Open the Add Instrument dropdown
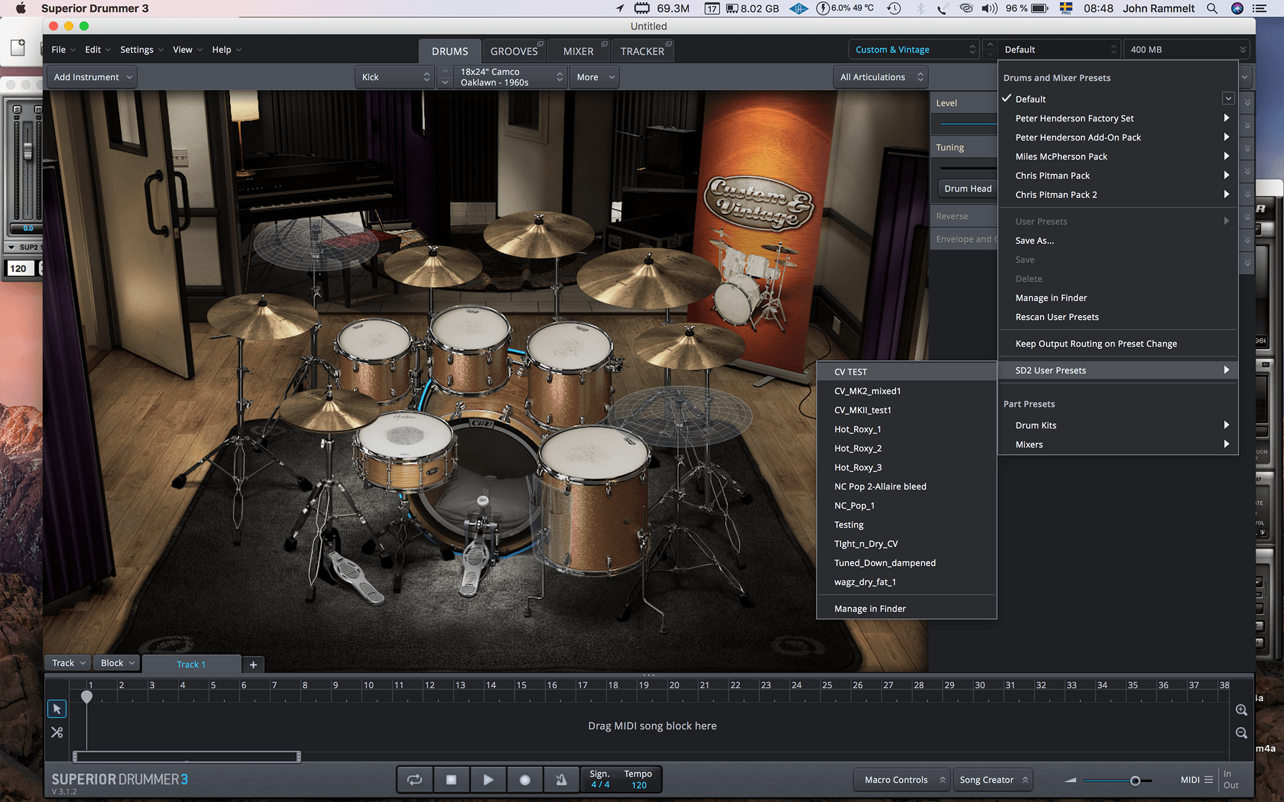This screenshot has width=1284, height=802. click(92, 77)
